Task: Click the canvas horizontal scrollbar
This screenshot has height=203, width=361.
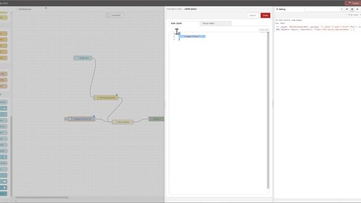Action: click(x=42, y=197)
